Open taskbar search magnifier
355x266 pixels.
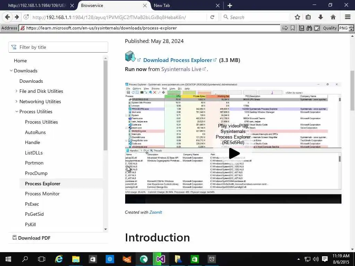pyautogui.click(x=25, y=259)
